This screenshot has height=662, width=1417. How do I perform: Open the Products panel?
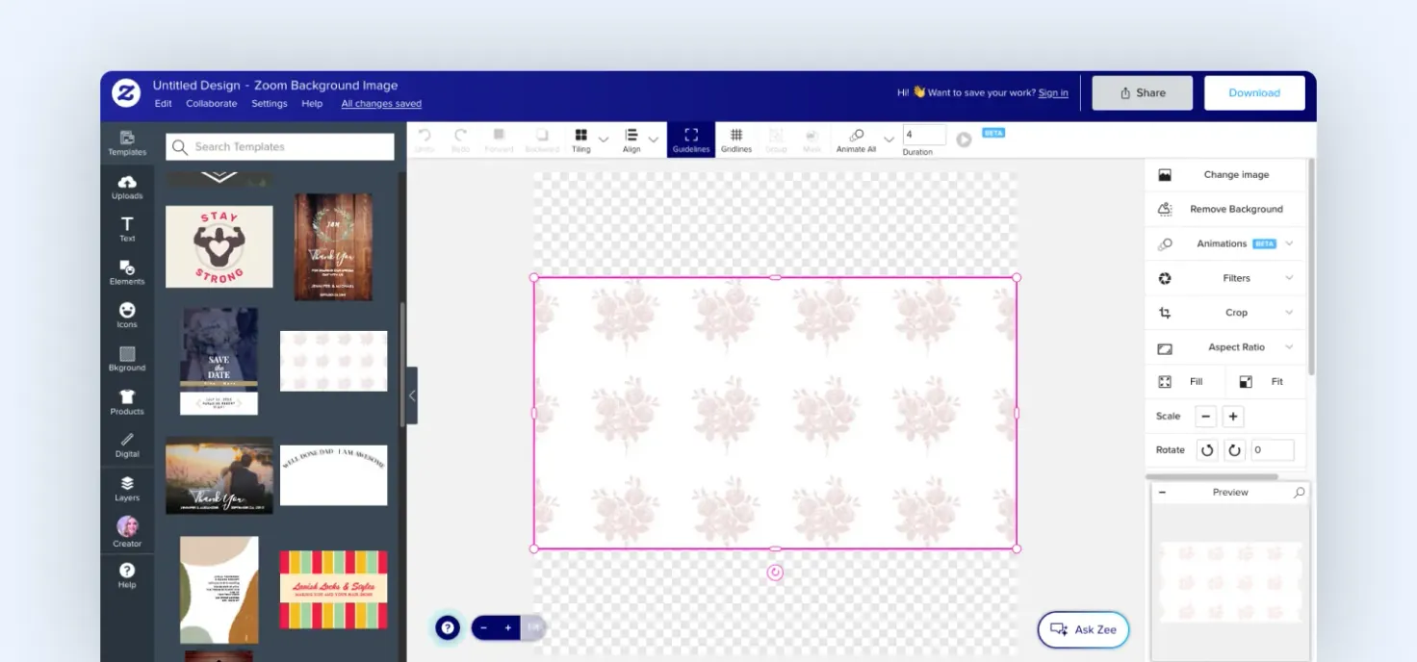pyautogui.click(x=127, y=402)
